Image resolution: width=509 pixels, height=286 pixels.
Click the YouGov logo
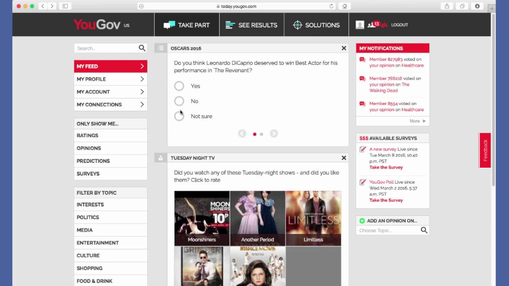(97, 25)
